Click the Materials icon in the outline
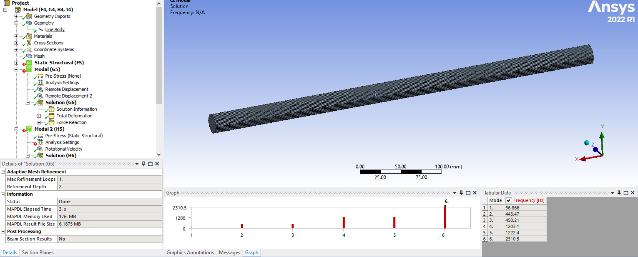The image size is (638, 257). tap(29, 36)
